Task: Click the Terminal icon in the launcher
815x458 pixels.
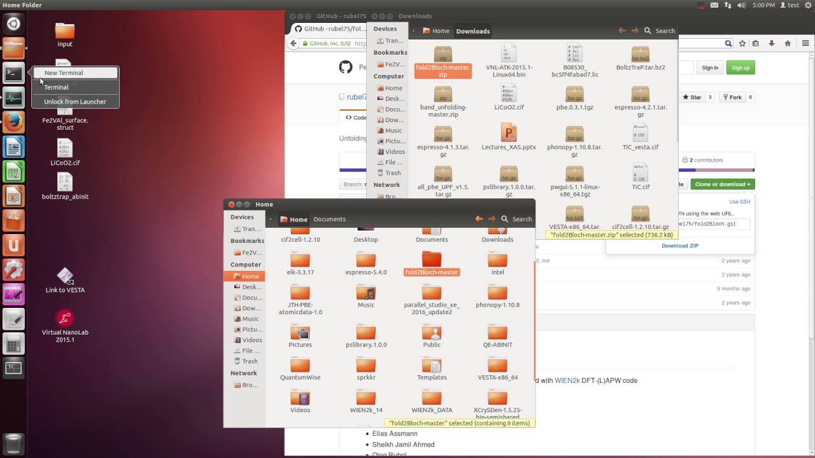Action: (x=13, y=73)
